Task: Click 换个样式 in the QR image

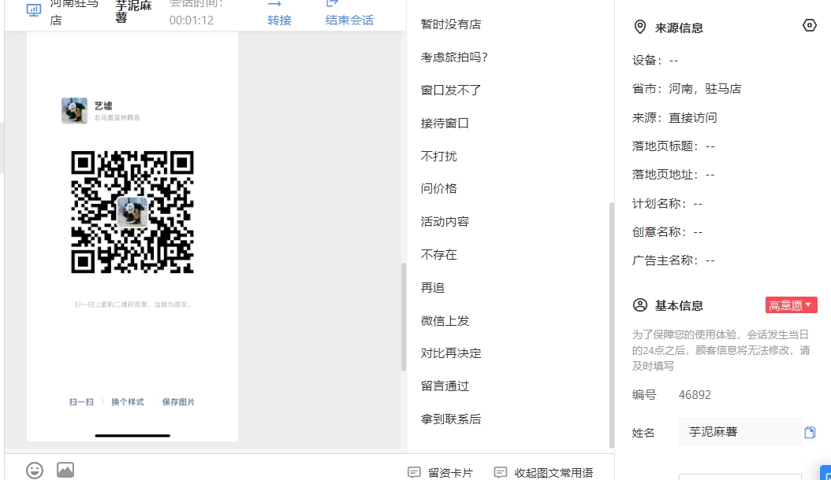Action: (x=127, y=402)
